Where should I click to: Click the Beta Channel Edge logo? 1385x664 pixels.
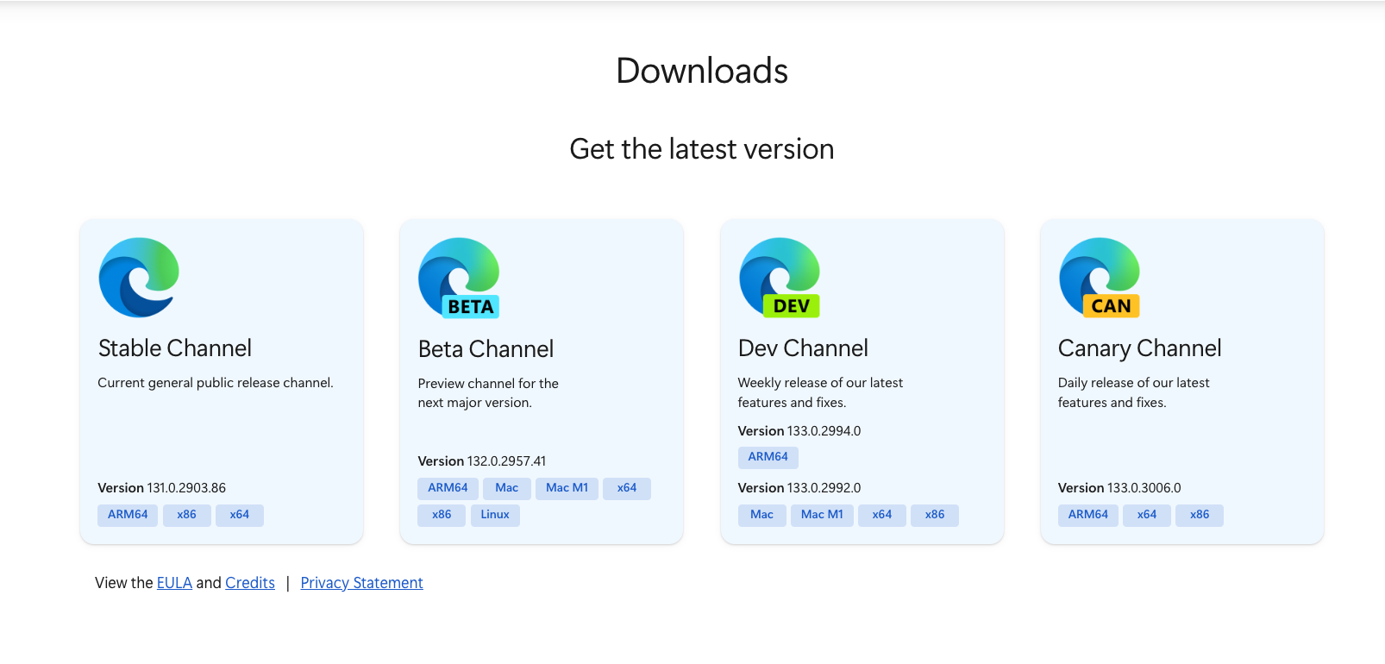(x=459, y=279)
